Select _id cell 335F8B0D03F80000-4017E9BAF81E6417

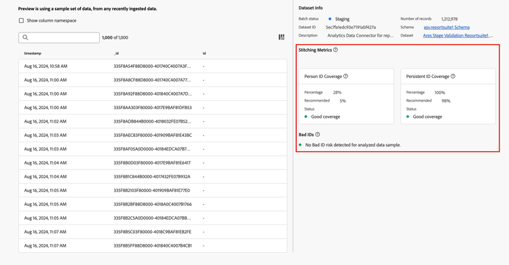[152, 163]
